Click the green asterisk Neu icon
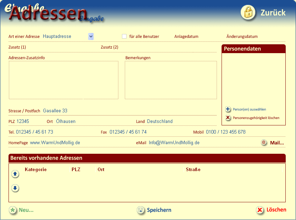This screenshot has width=296, height=220. tap(13, 210)
